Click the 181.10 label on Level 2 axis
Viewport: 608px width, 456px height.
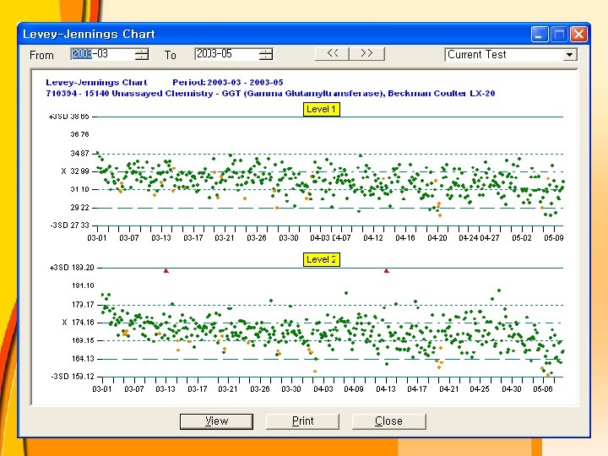83,285
